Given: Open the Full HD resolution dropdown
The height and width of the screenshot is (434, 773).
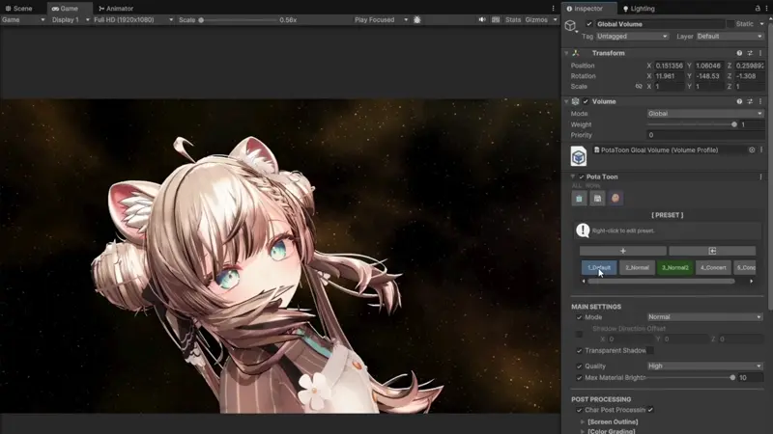Looking at the screenshot, I should (x=133, y=19).
